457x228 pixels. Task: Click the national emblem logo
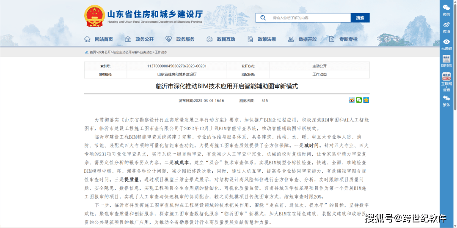[94, 16]
